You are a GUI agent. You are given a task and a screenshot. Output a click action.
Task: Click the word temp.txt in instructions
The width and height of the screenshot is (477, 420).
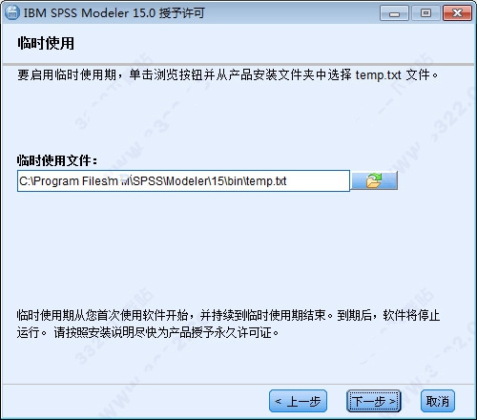point(378,75)
